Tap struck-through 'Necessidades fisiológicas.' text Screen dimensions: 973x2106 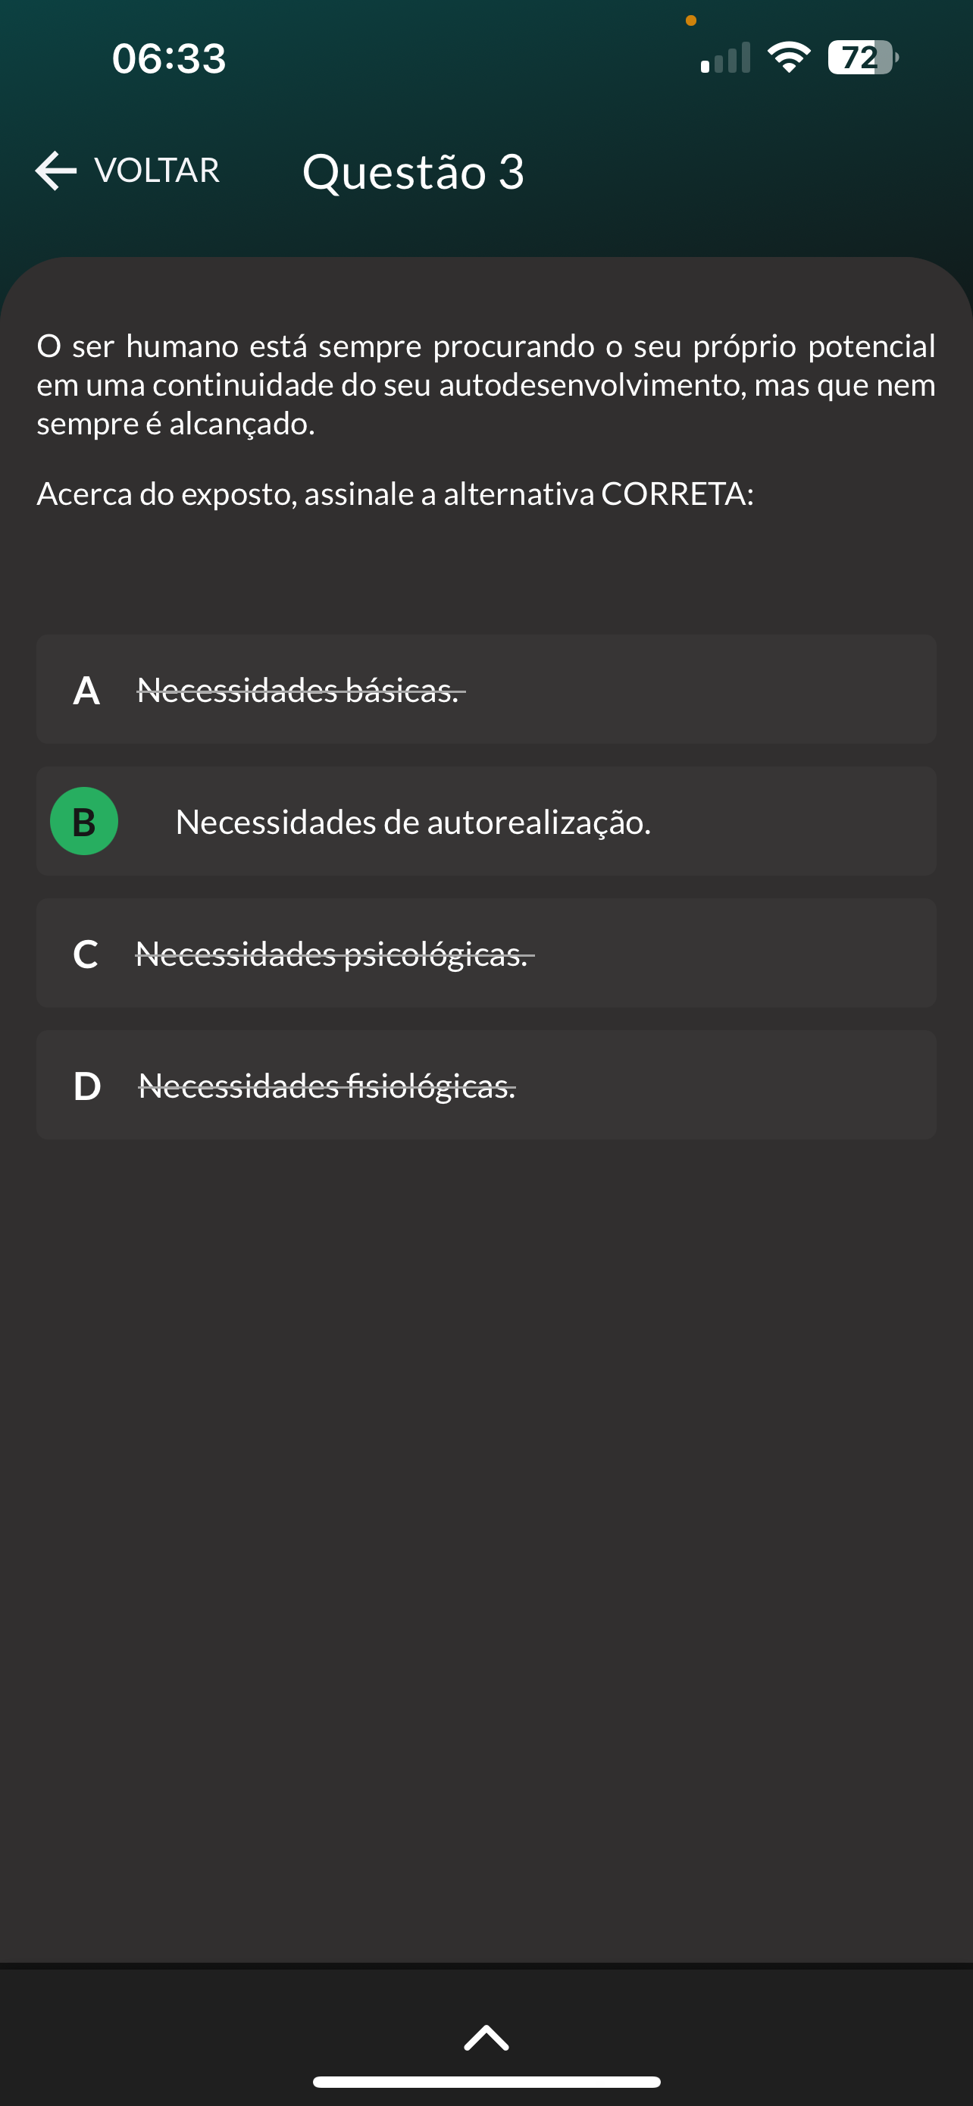327,1086
